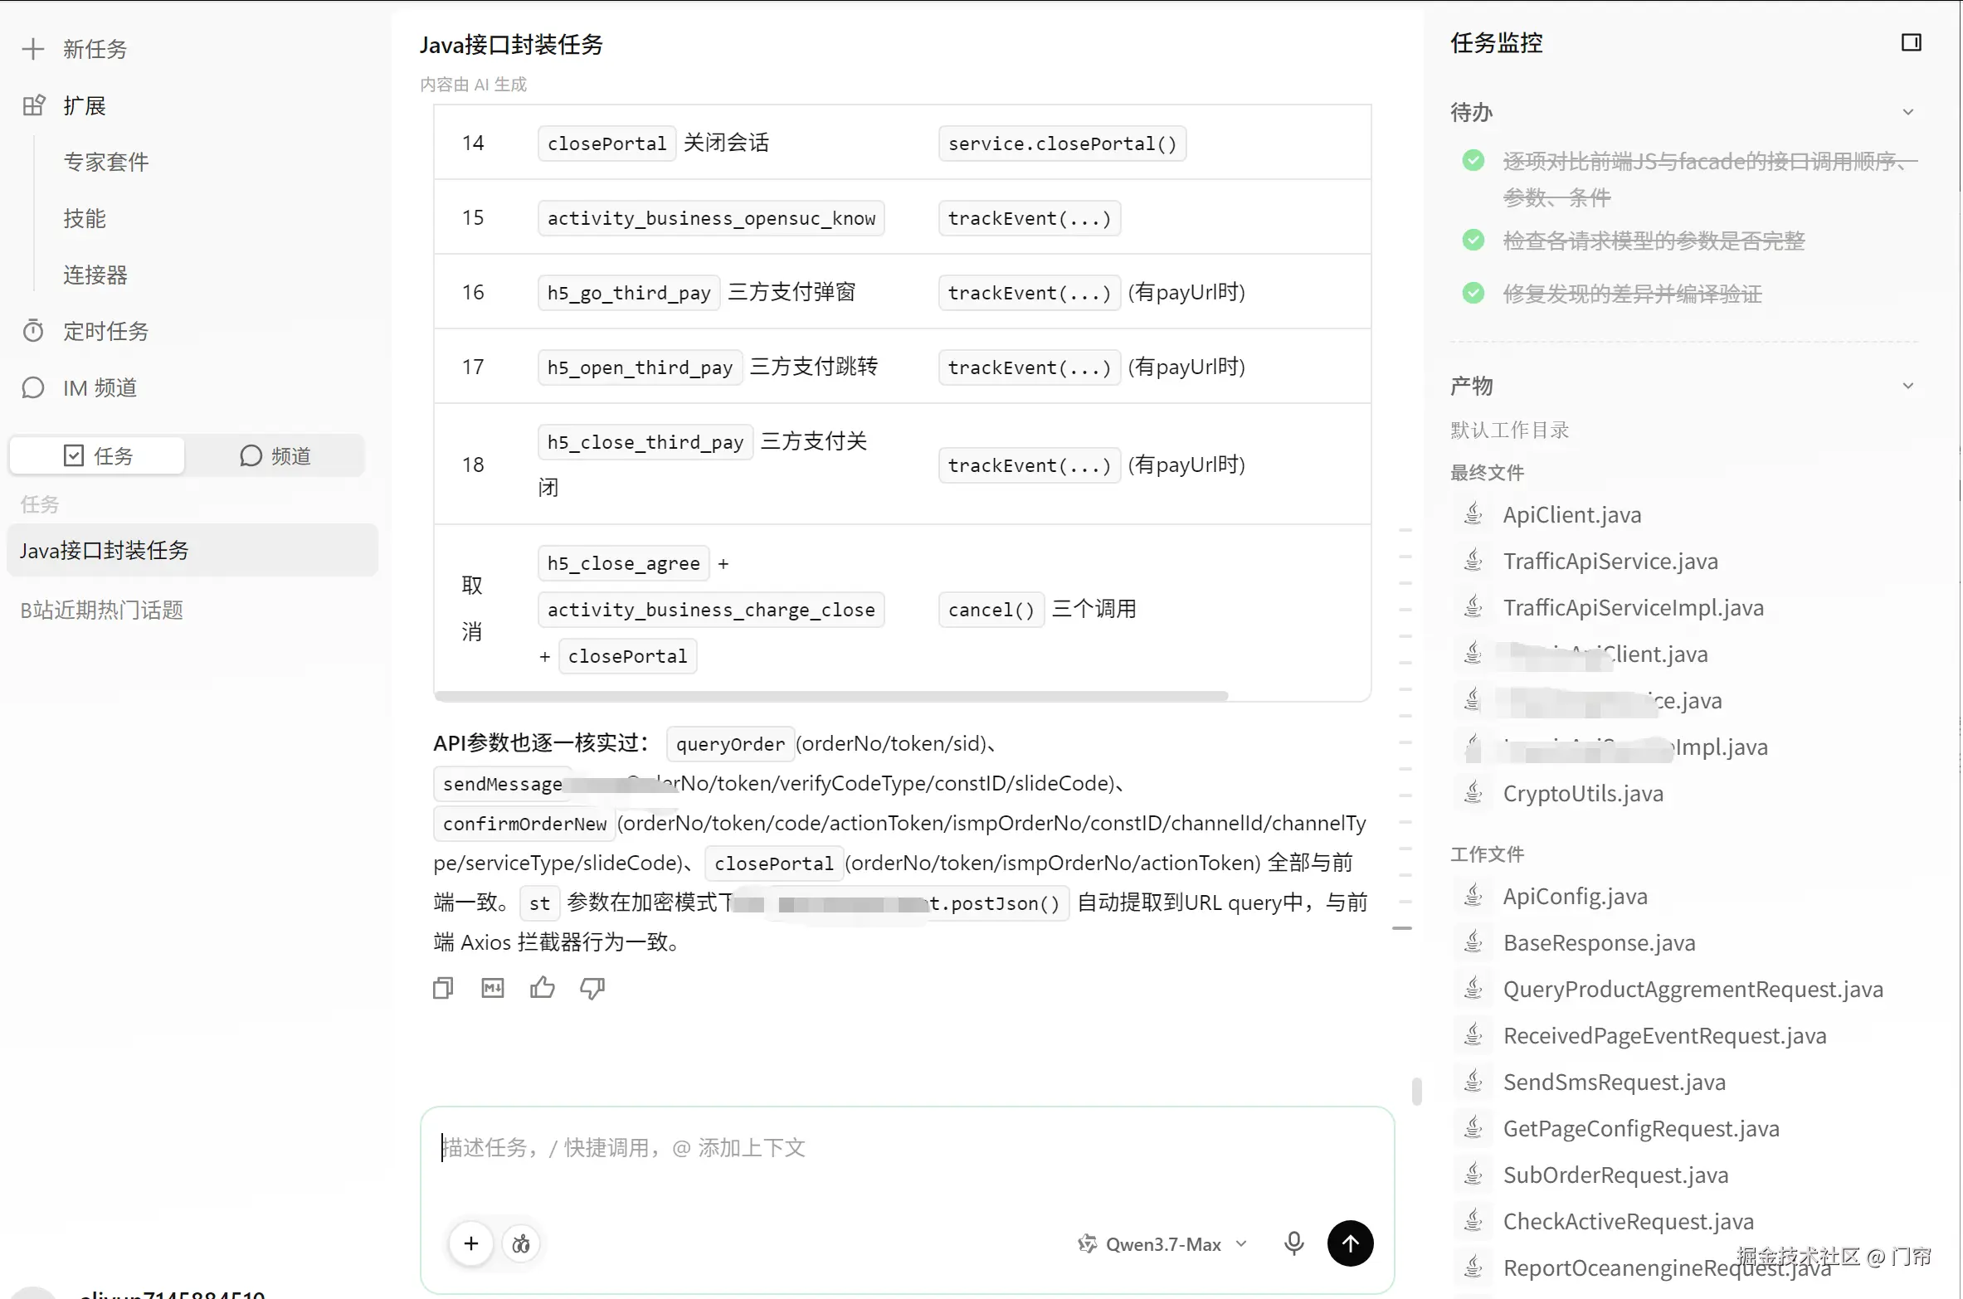Focus the 描述任务 message input field
The image size is (1963, 1299).
click(x=906, y=1147)
